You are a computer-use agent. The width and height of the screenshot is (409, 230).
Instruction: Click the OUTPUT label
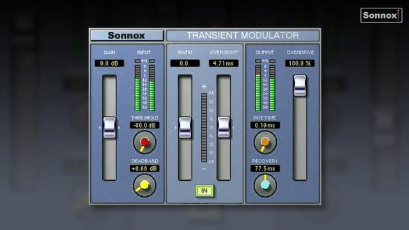click(265, 52)
